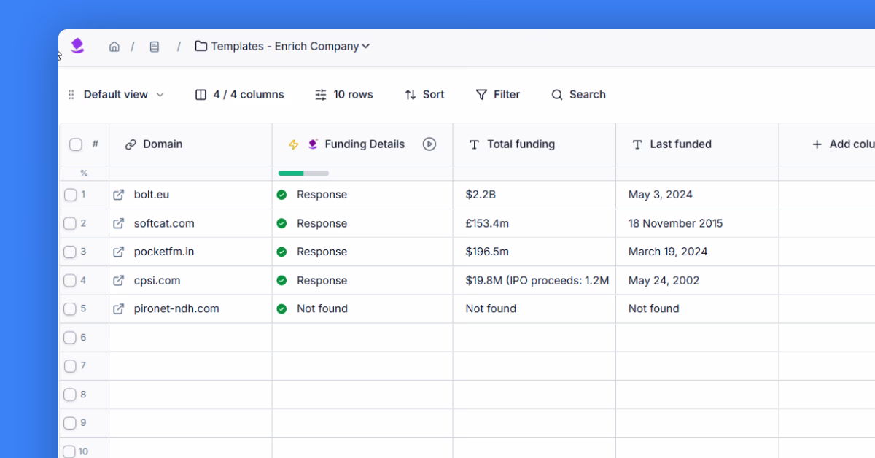Click the softcat.com domain cell
This screenshot has width=875, height=458.
point(190,223)
